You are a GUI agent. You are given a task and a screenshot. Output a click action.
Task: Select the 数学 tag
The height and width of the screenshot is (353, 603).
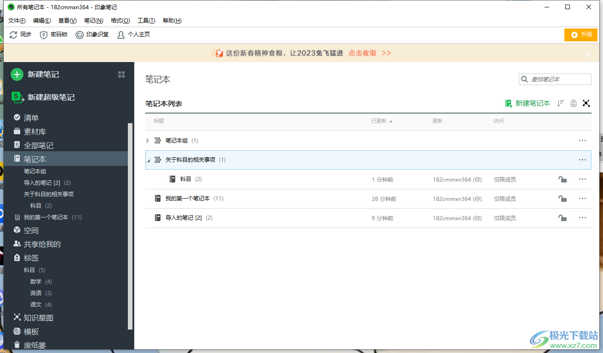pyautogui.click(x=41, y=282)
